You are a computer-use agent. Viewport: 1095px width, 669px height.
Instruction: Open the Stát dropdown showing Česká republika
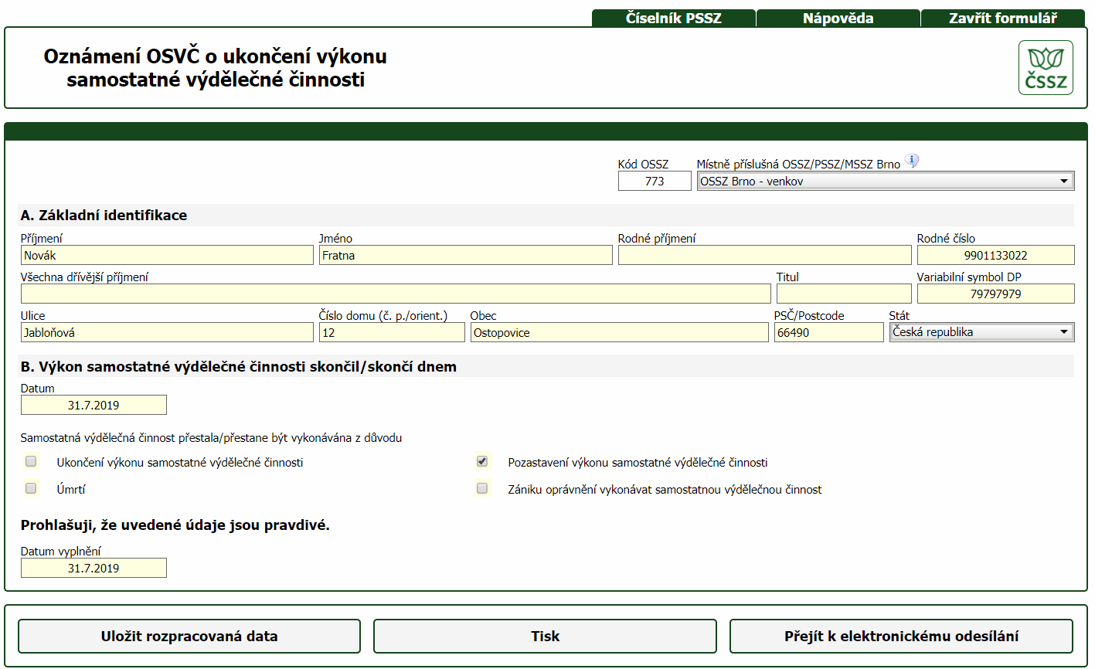981,332
